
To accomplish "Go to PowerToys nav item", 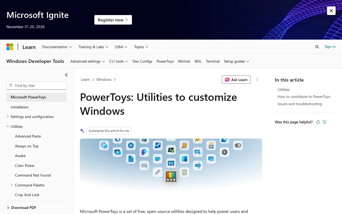I will click(165, 61).
